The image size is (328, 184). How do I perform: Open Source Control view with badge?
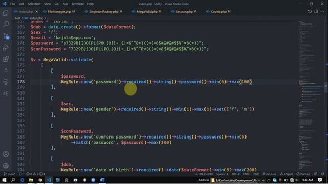coord(6,36)
